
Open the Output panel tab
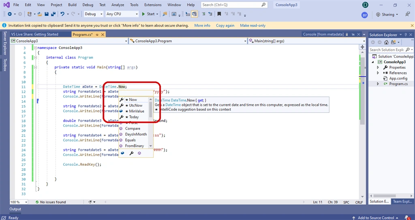pyautogui.click(x=15, y=209)
